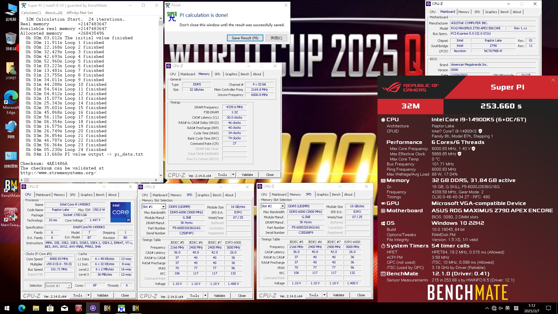The width and height of the screenshot is (558, 314).
Task: Click Super PI vertical scrollbar up arrow
Action: 161,18
